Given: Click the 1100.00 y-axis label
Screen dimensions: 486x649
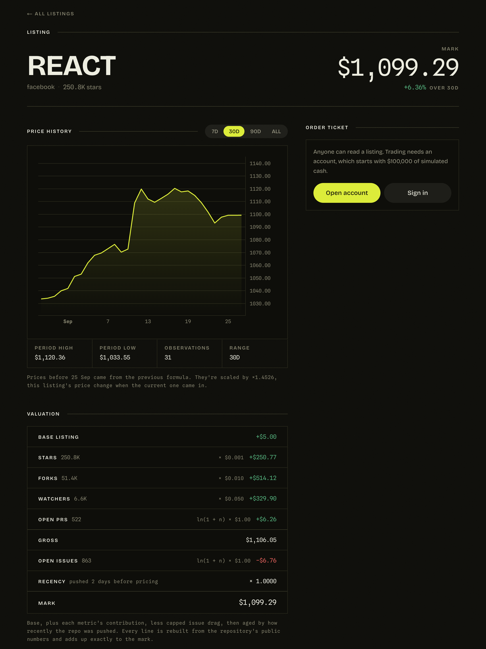Looking at the screenshot, I should tap(260, 215).
